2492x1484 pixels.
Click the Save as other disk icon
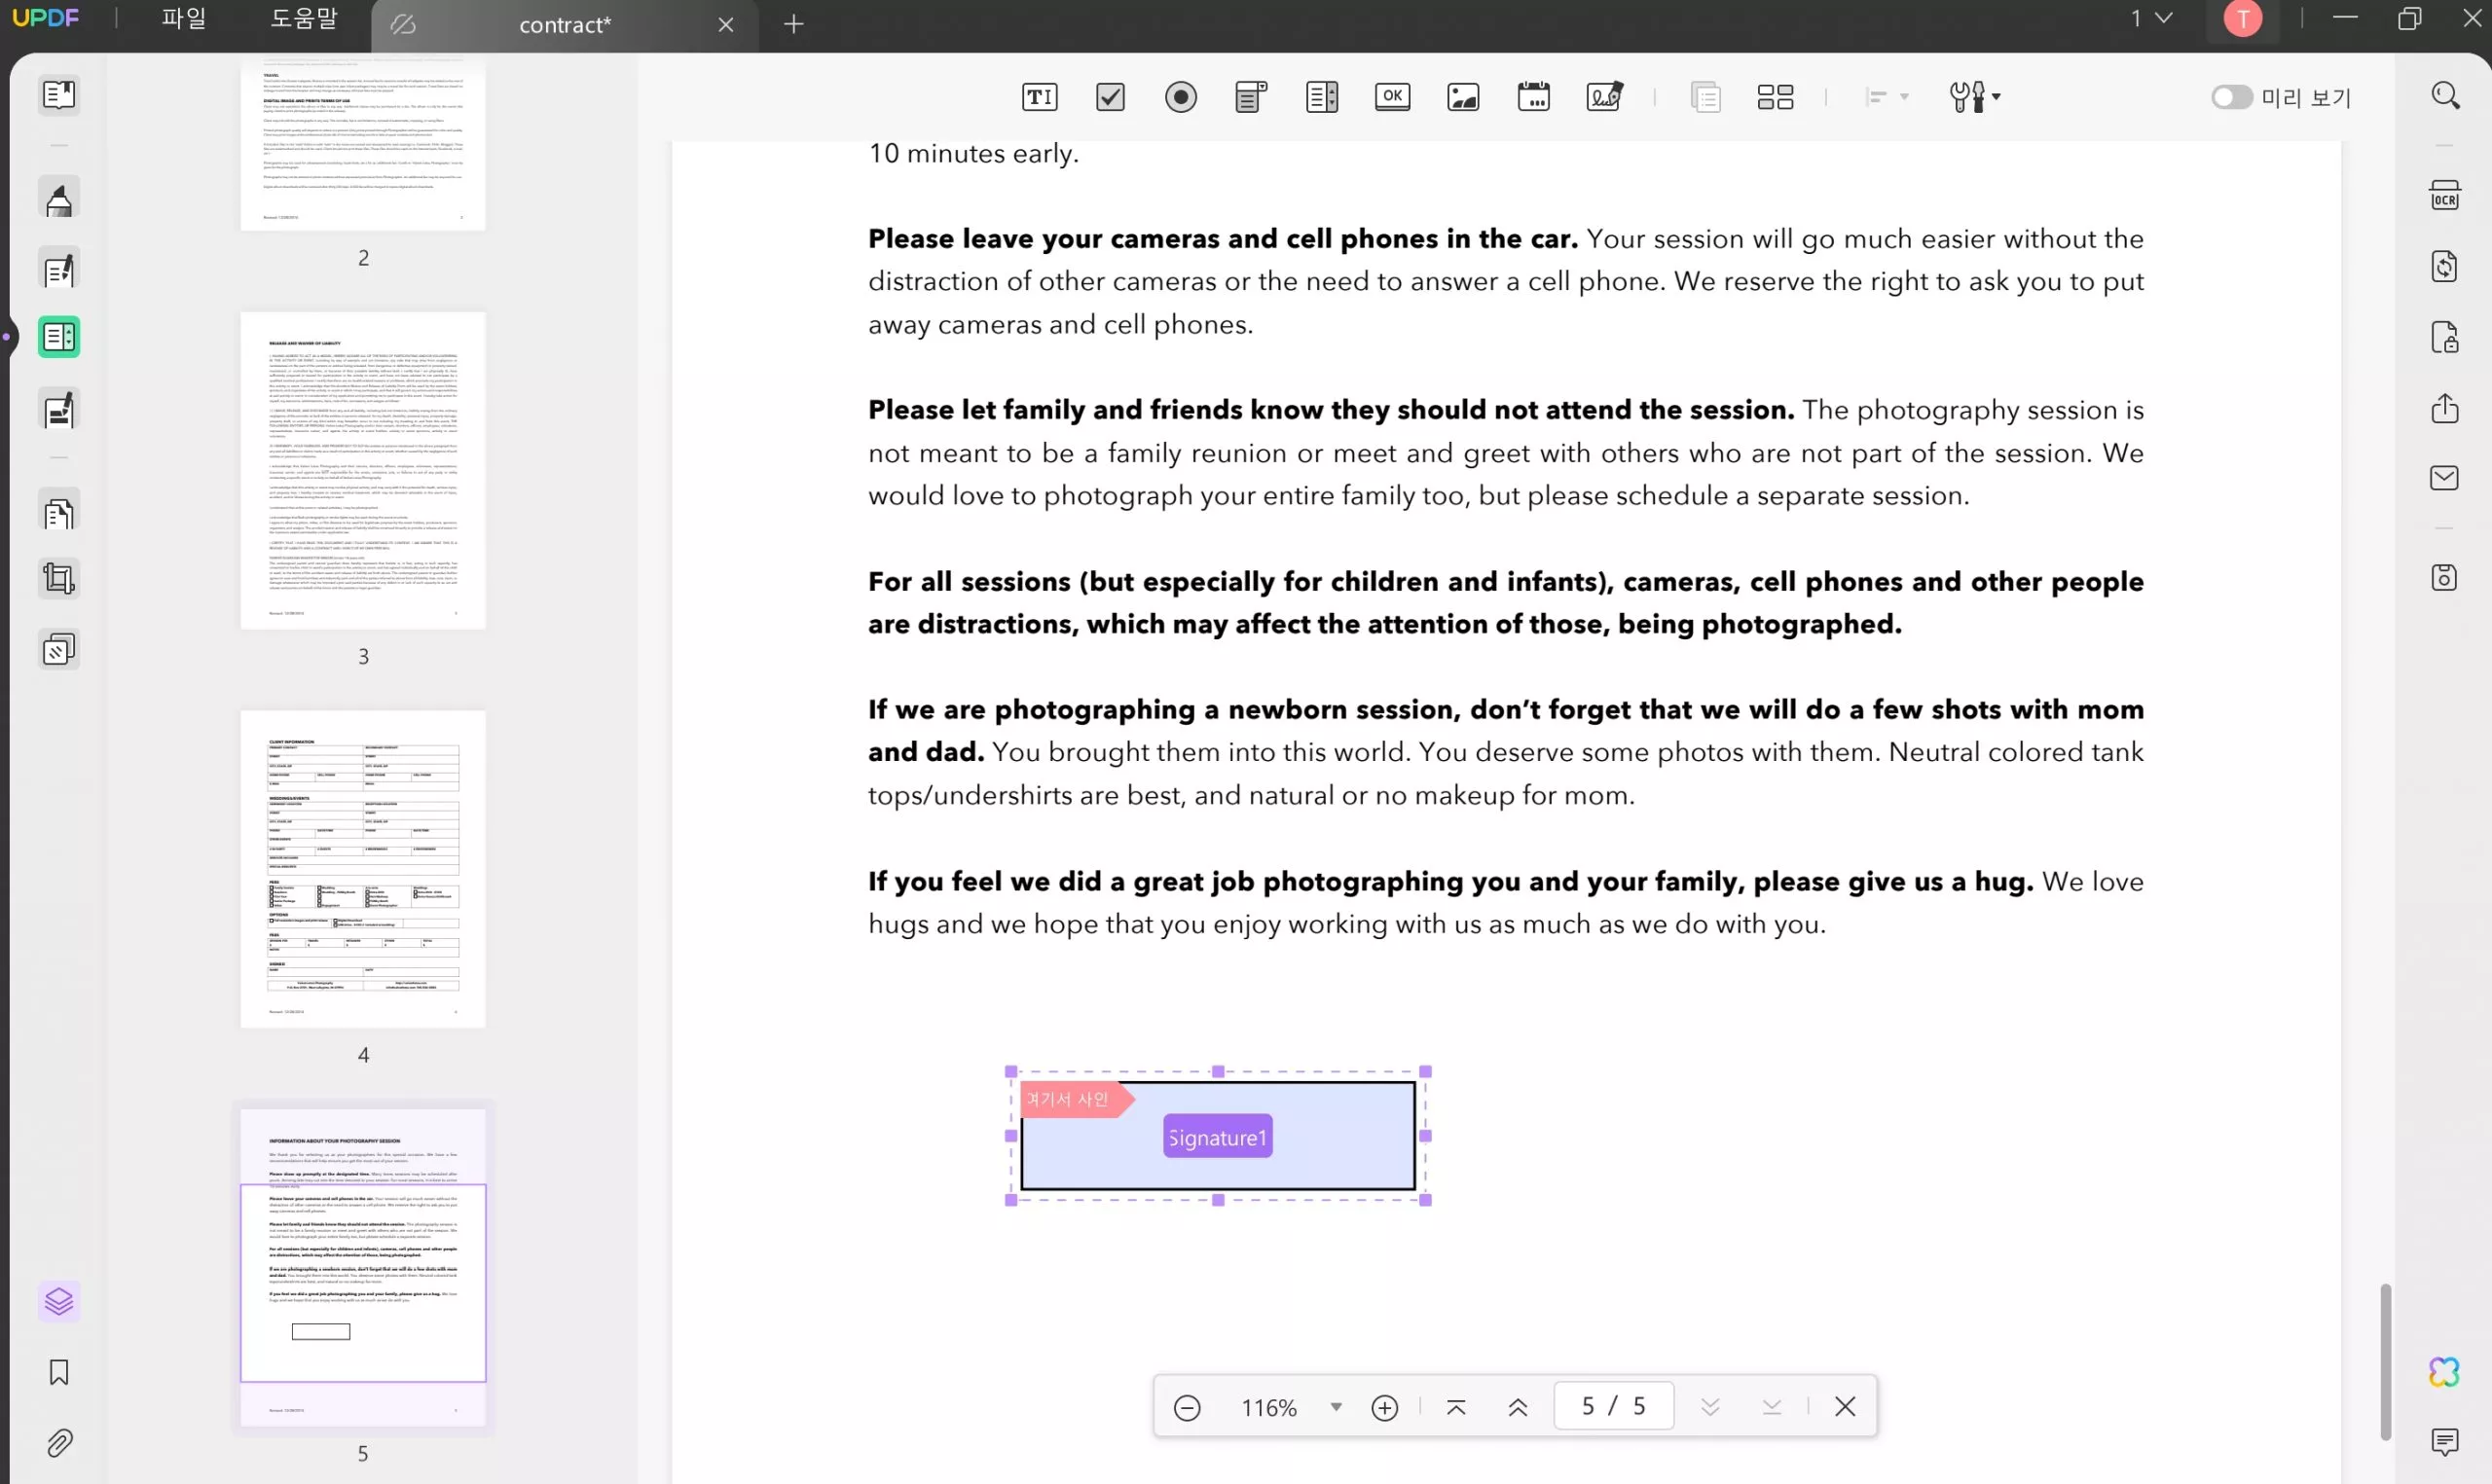tap(2445, 578)
